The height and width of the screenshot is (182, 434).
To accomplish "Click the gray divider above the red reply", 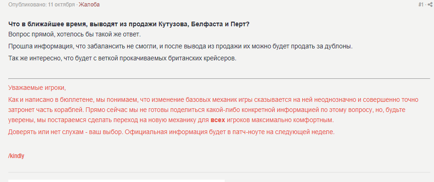I will pyautogui.click(x=219, y=79).
